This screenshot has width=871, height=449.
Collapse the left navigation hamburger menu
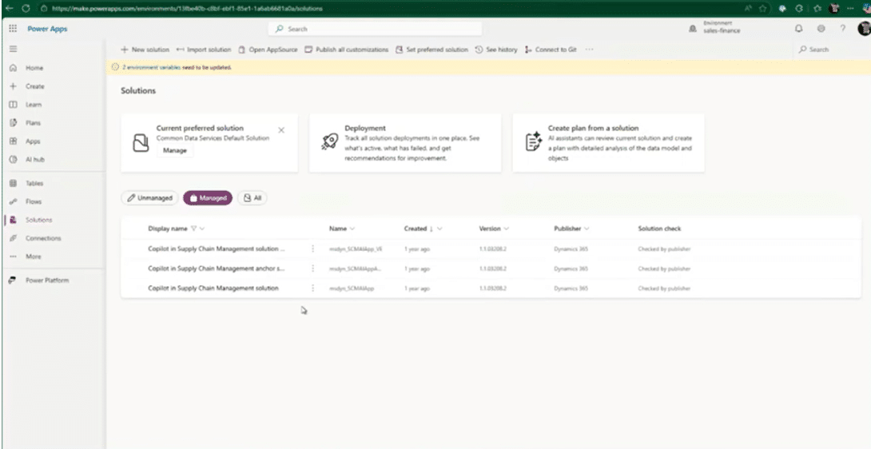13,49
